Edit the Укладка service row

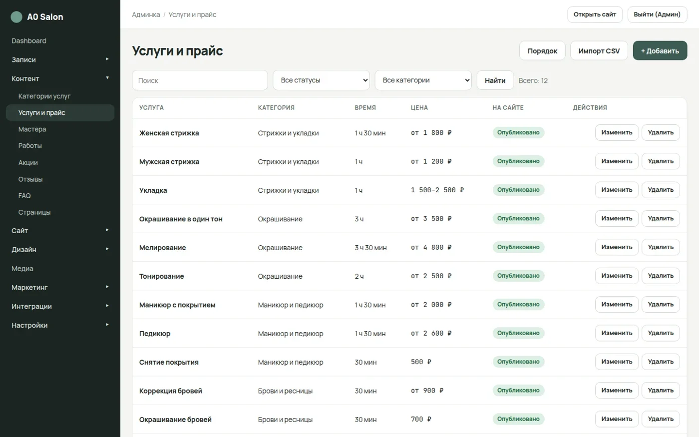pyautogui.click(x=617, y=190)
